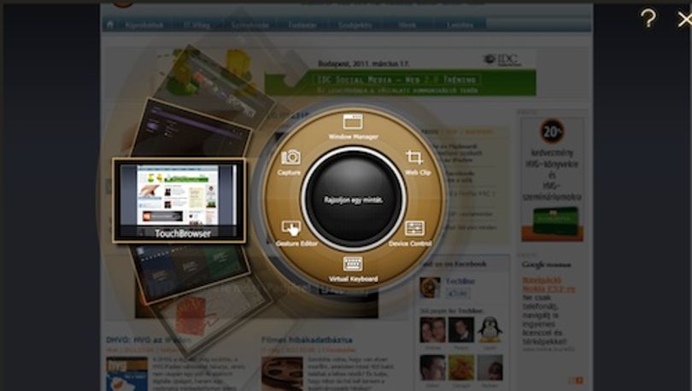Click the green IDC Social Media banner

pyautogui.click(x=401, y=83)
